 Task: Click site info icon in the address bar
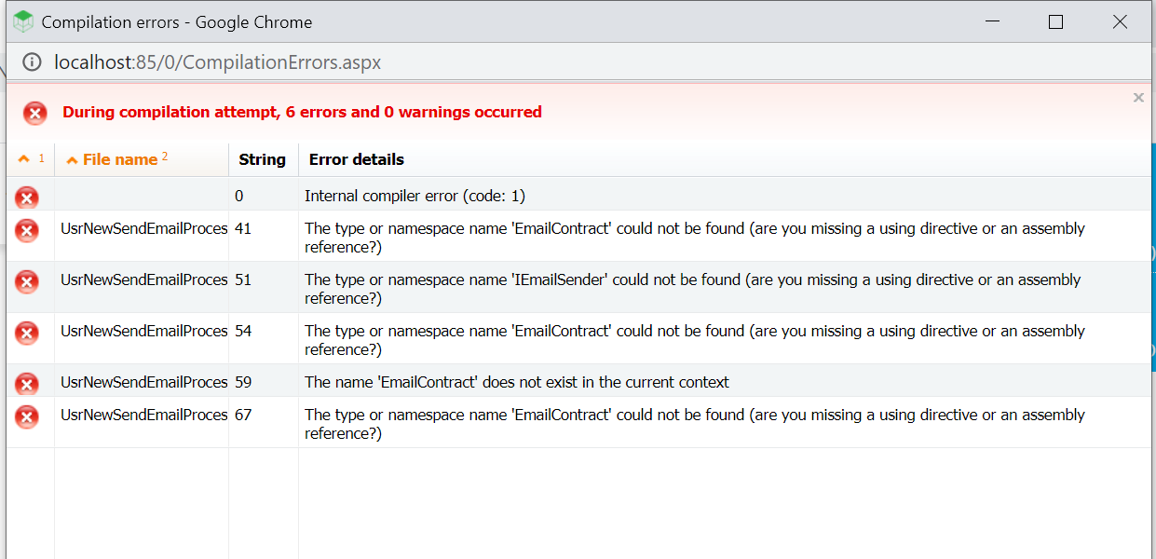32,62
